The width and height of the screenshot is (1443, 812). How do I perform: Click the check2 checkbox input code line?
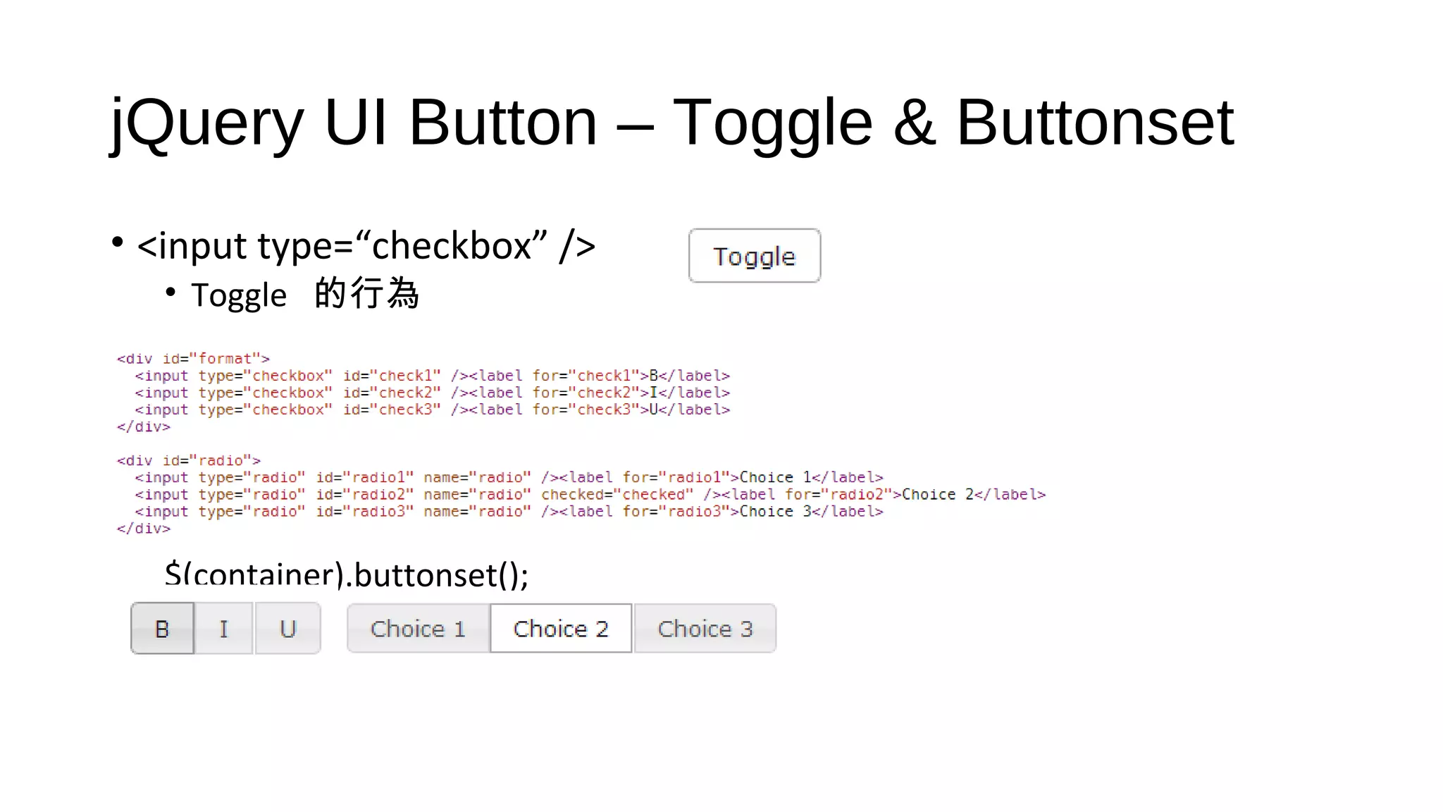click(433, 393)
